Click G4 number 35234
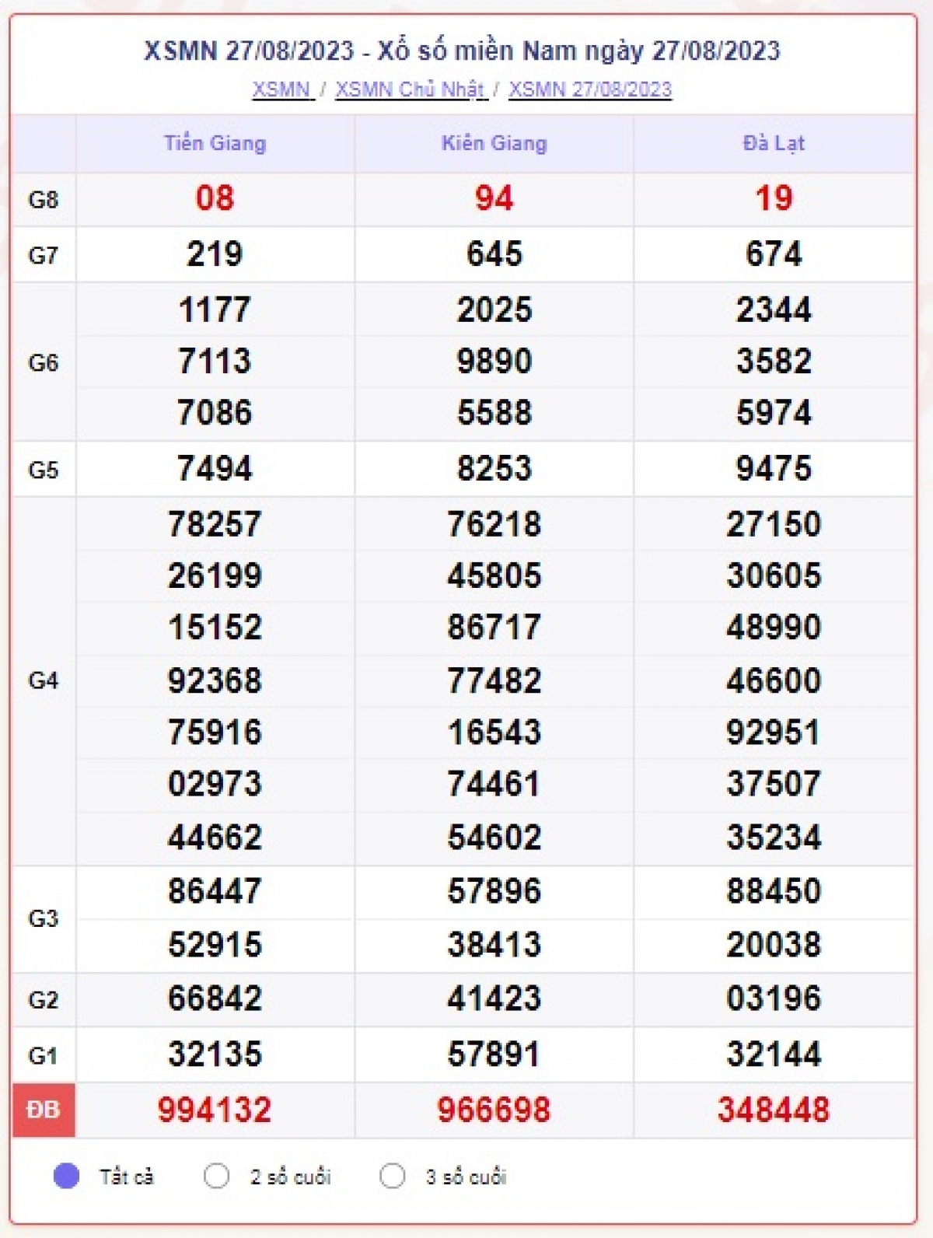The height and width of the screenshot is (1238, 933). pos(774,838)
